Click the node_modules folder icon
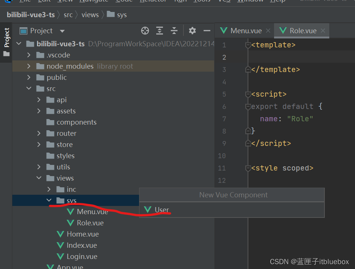Screen dimensions: 355x269 pyautogui.click(x=40, y=66)
